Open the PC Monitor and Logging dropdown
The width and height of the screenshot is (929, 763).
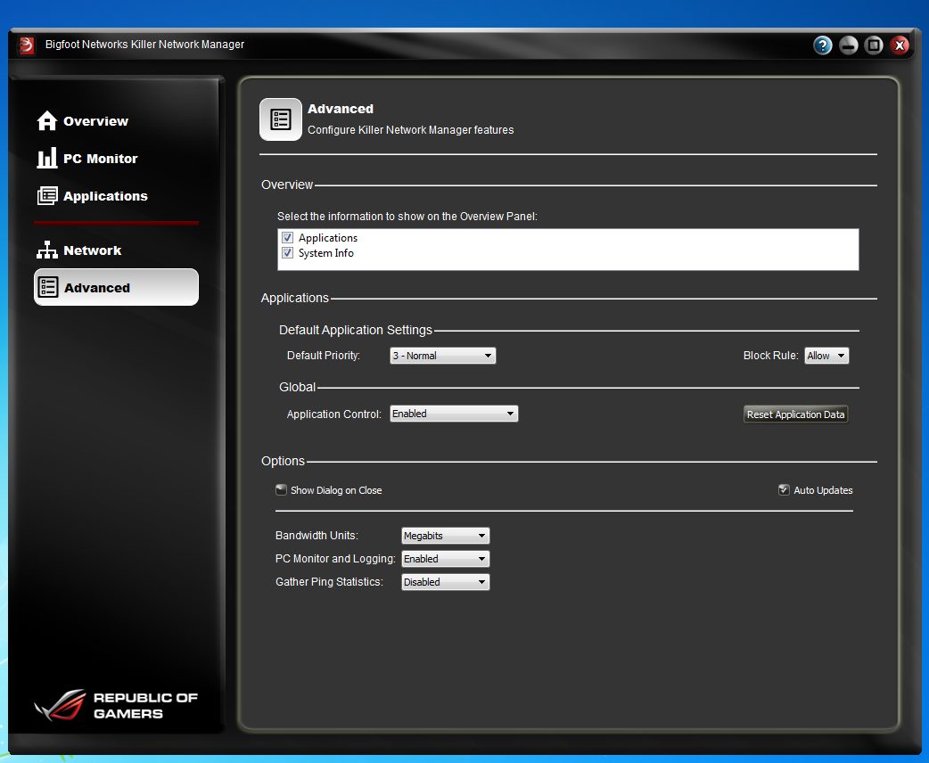(x=446, y=559)
